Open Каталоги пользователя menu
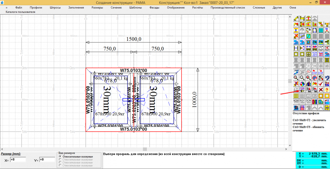 pyautogui.click(x=20, y=12)
